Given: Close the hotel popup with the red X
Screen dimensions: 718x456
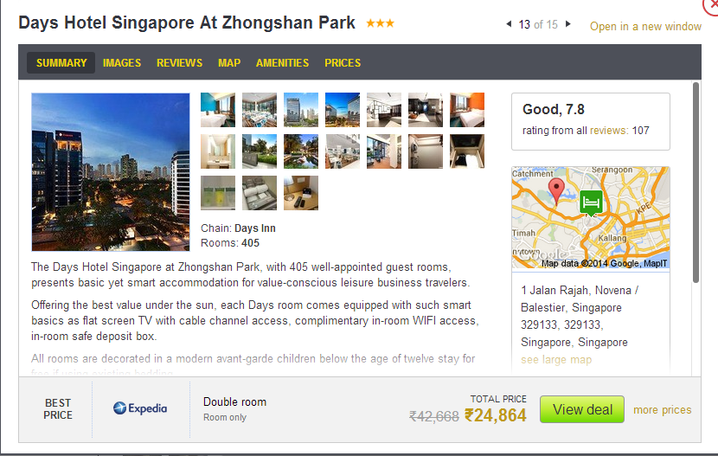Looking at the screenshot, I should coord(711,5).
